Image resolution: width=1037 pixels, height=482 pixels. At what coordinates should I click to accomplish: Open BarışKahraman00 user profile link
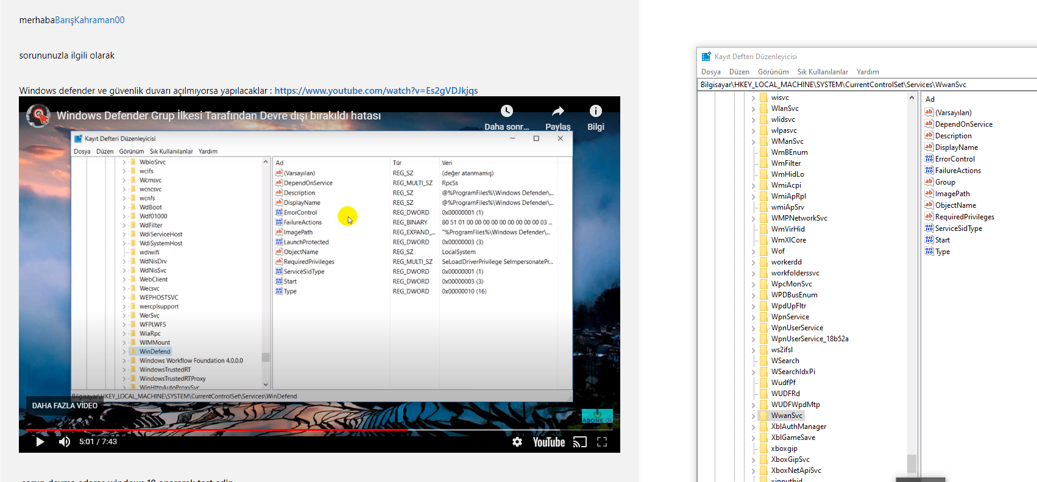click(90, 20)
